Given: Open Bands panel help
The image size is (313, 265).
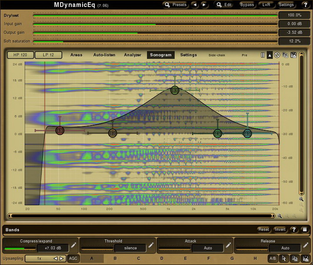Looking at the screenshot, I should [294, 230].
